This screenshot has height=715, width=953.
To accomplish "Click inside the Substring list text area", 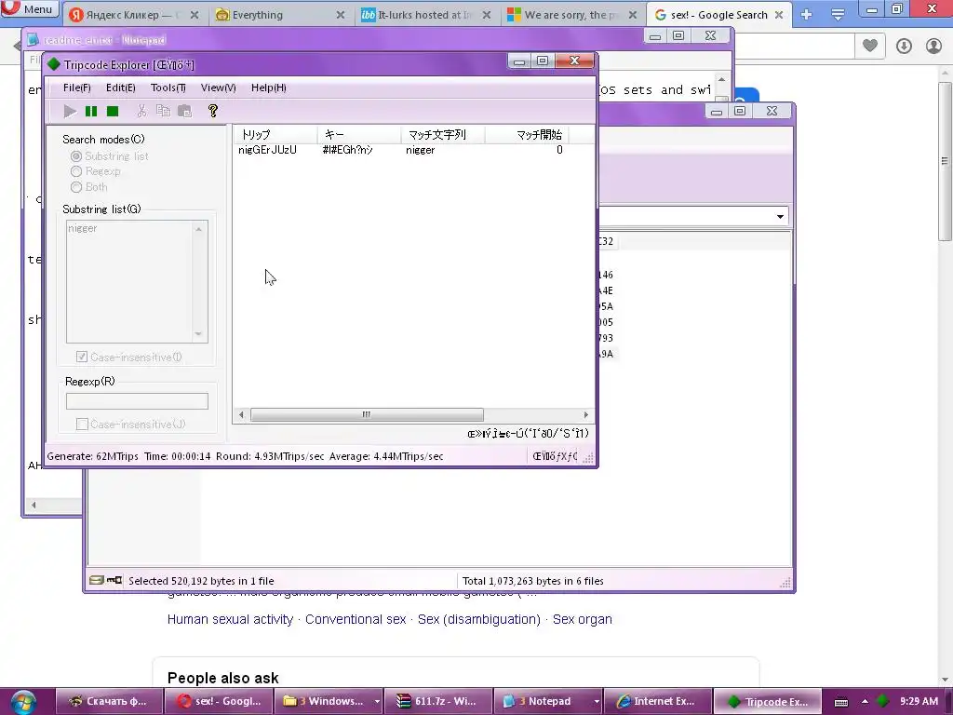I will click(128, 281).
